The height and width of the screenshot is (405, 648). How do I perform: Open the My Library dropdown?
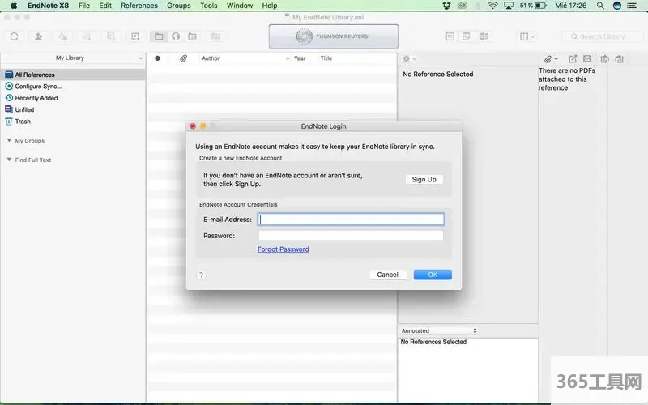(x=73, y=58)
